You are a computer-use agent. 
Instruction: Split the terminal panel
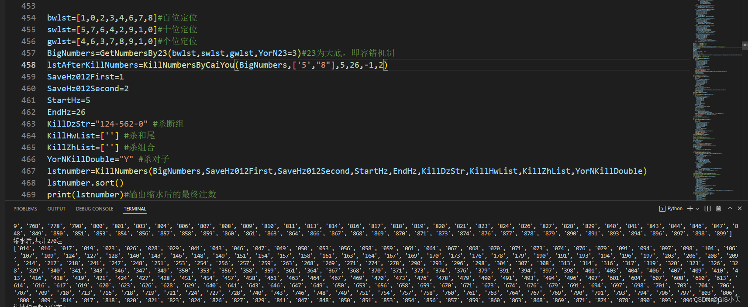point(708,209)
